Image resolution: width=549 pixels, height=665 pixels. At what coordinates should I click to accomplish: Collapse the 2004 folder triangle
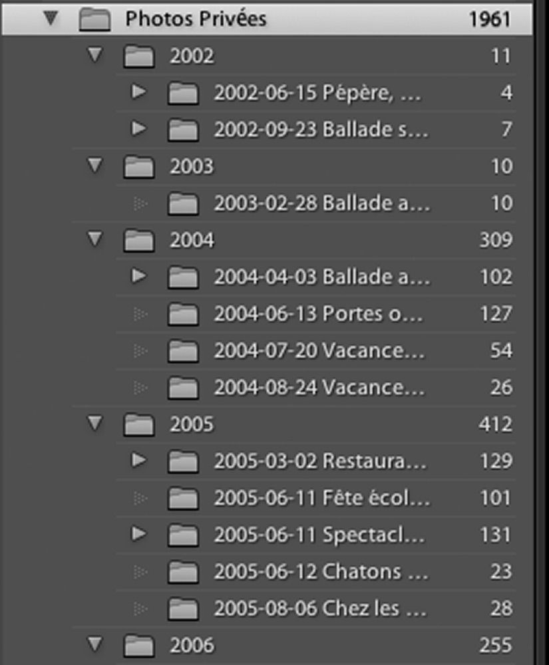coord(95,239)
